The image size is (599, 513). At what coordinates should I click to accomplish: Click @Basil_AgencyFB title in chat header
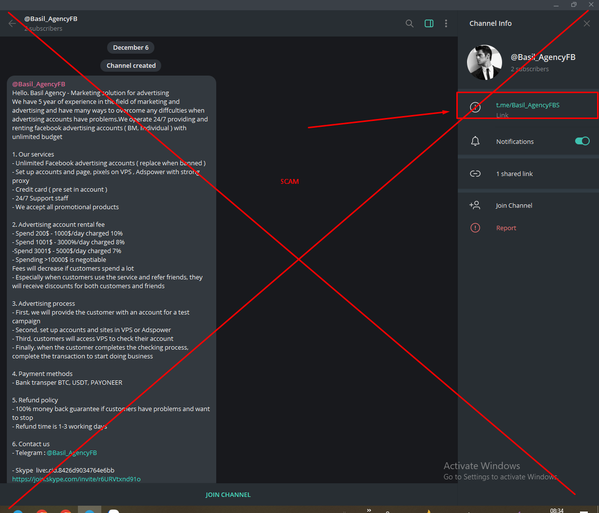click(51, 19)
